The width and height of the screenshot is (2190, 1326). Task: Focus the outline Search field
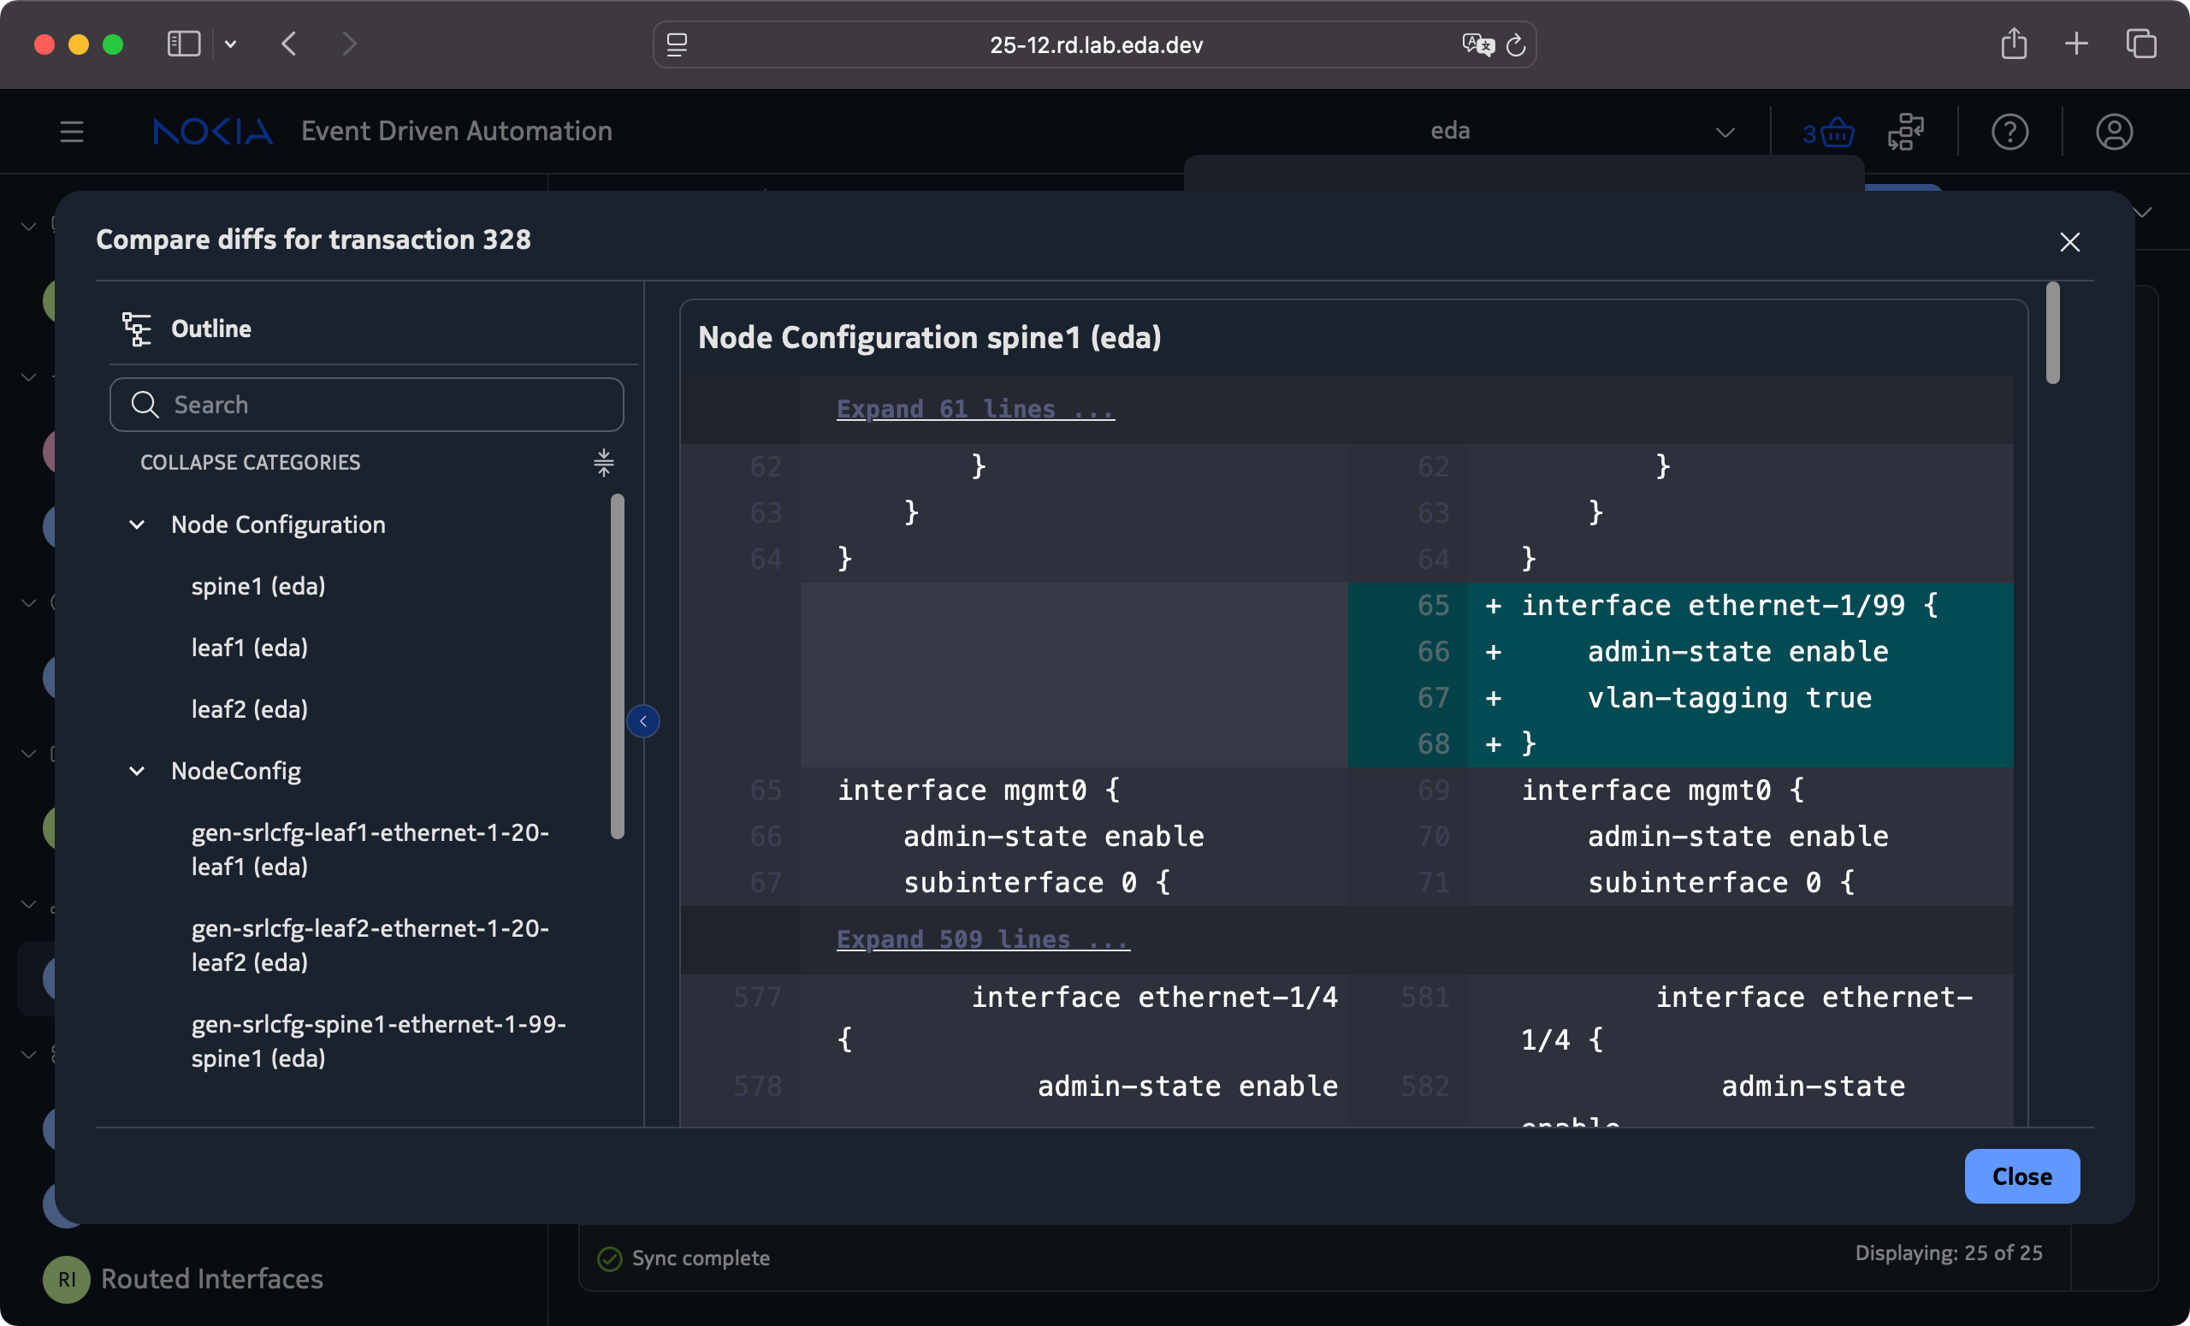[x=366, y=405]
